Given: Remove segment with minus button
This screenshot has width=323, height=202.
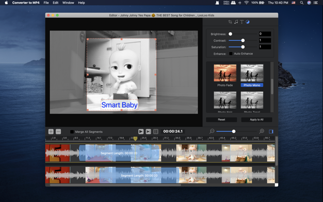Looking at the screenshot, I should (58, 132).
